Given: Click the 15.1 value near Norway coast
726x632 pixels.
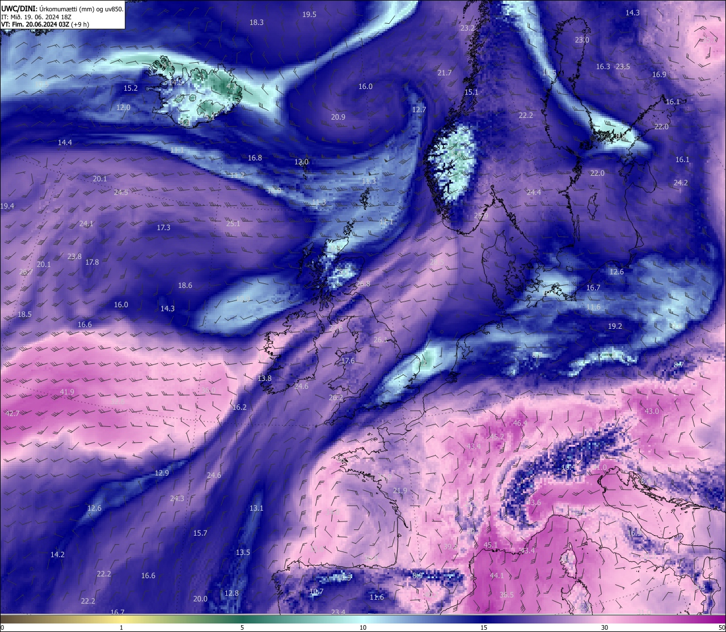Looking at the screenshot, I should point(471,92).
